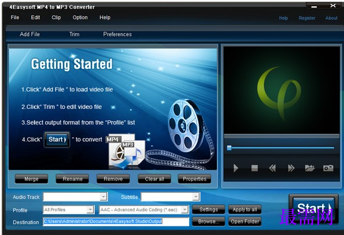The image size is (344, 235).
Task: Play the preview video
Action: tap(236, 168)
